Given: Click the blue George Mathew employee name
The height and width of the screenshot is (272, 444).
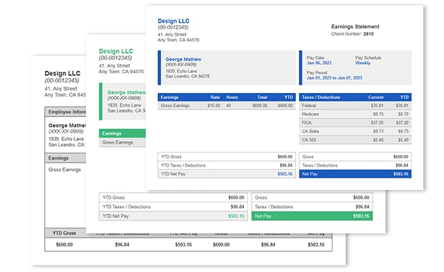Looking at the screenshot, I should click(x=184, y=59).
